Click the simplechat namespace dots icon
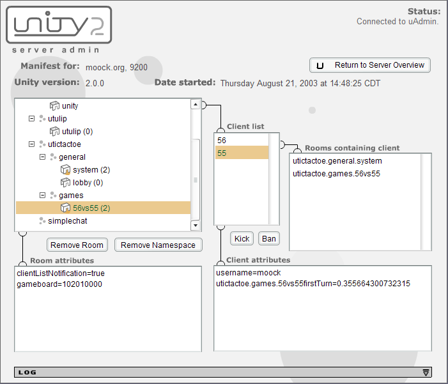The image size is (448, 384). (x=42, y=220)
